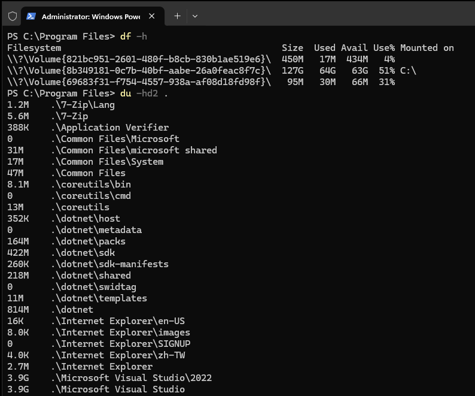Click the 'C:\' mount point entry
Image resolution: width=475 pixels, height=396 pixels.
408,71
